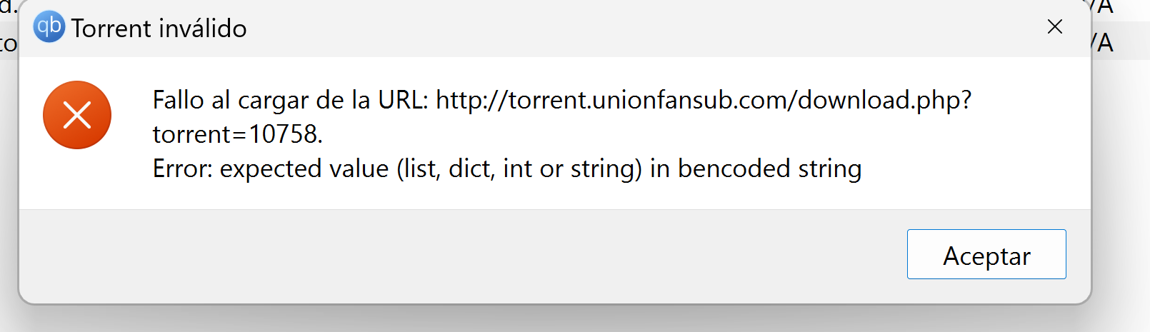Click the red error cross icon
The width and height of the screenshot is (1150, 332).
coord(77,115)
